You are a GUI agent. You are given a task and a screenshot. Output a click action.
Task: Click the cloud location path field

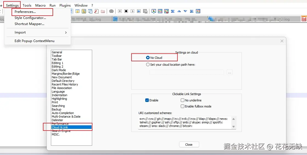[x=187, y=72]
